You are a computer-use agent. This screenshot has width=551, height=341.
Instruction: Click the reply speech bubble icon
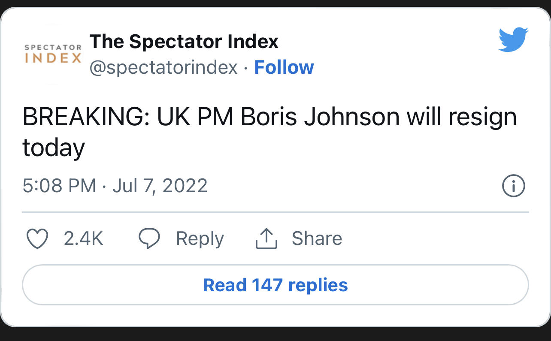click(x=149, y=238)
